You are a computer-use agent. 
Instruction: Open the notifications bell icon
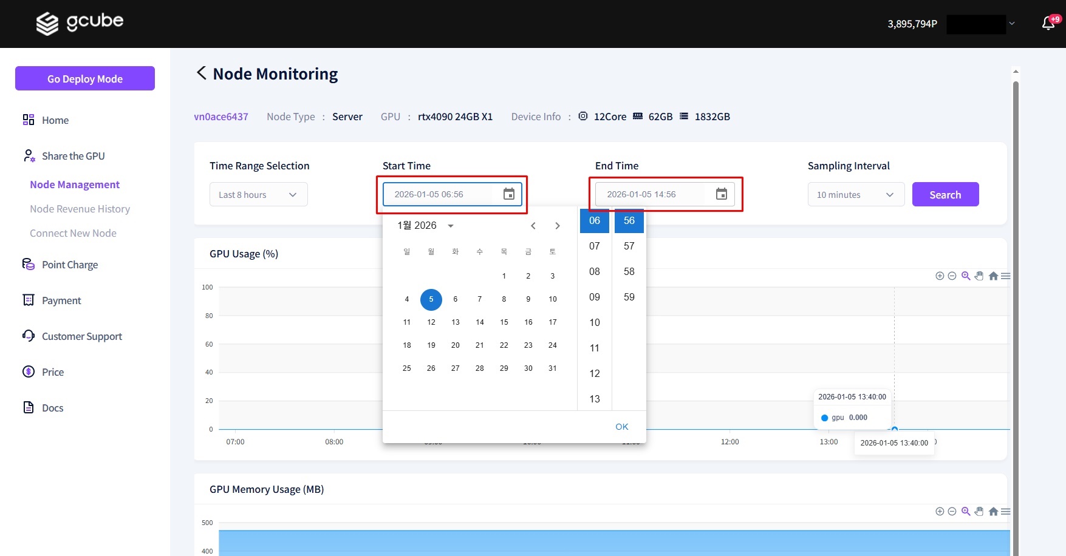tap(1048, 24)
